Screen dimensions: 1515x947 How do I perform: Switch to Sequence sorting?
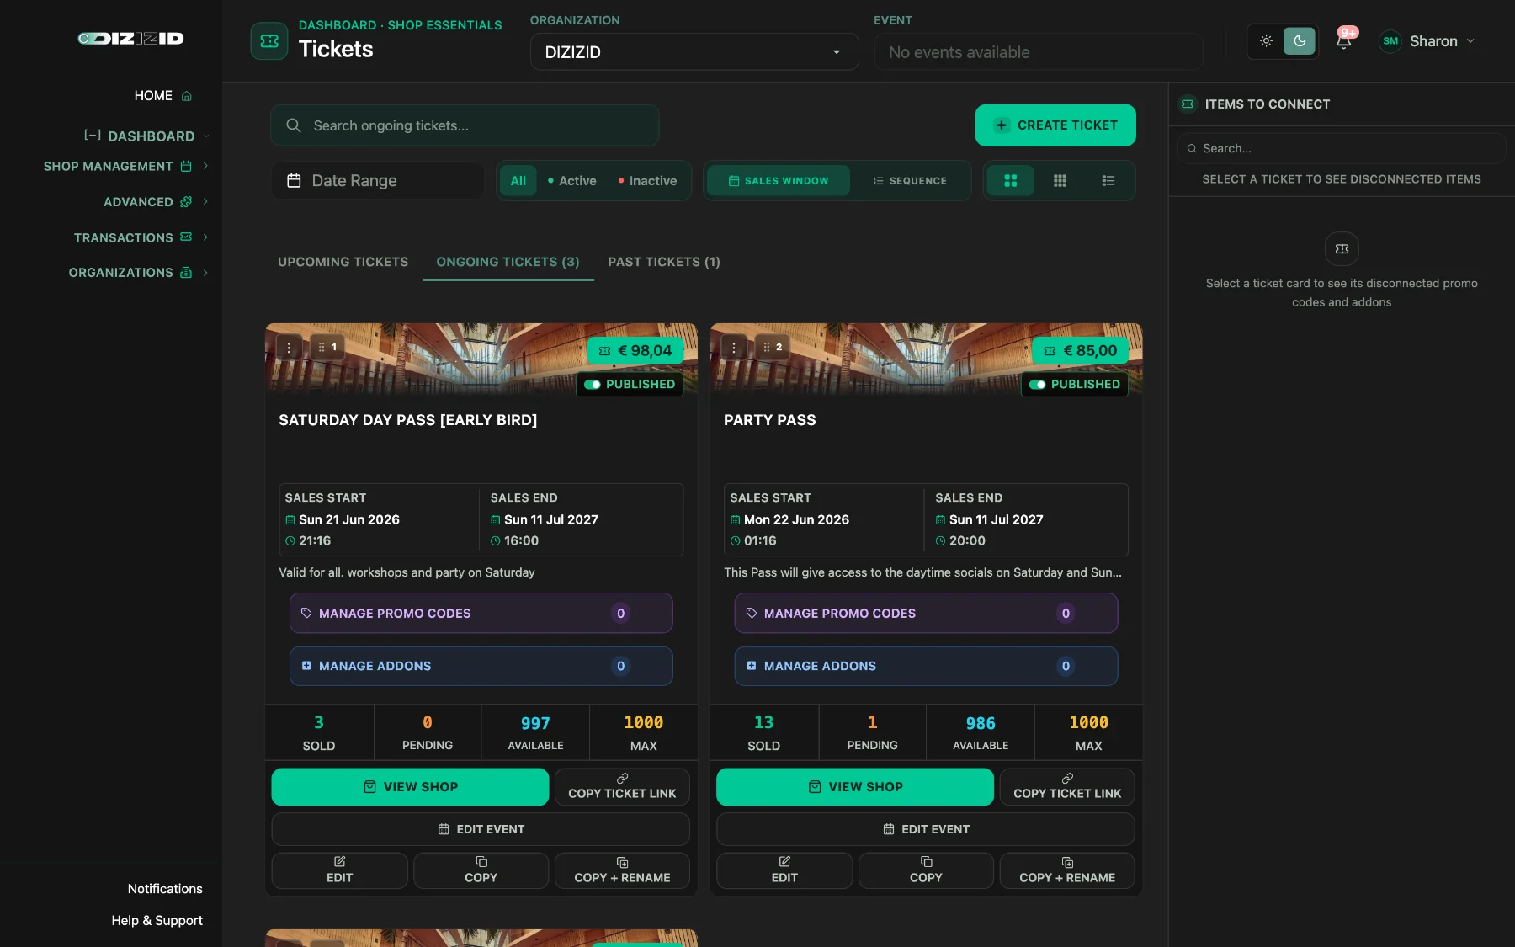tap(910, 180)
